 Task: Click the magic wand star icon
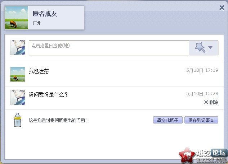(200, 47)
